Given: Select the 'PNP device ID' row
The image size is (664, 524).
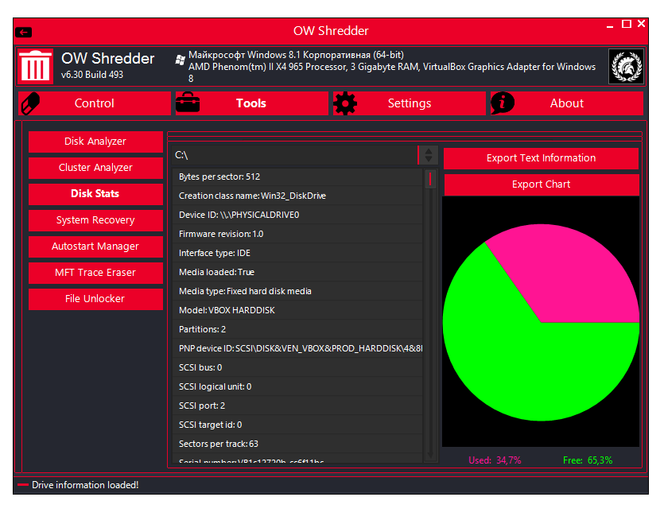Looking at the screenshot, I should (x=297, y=348).
